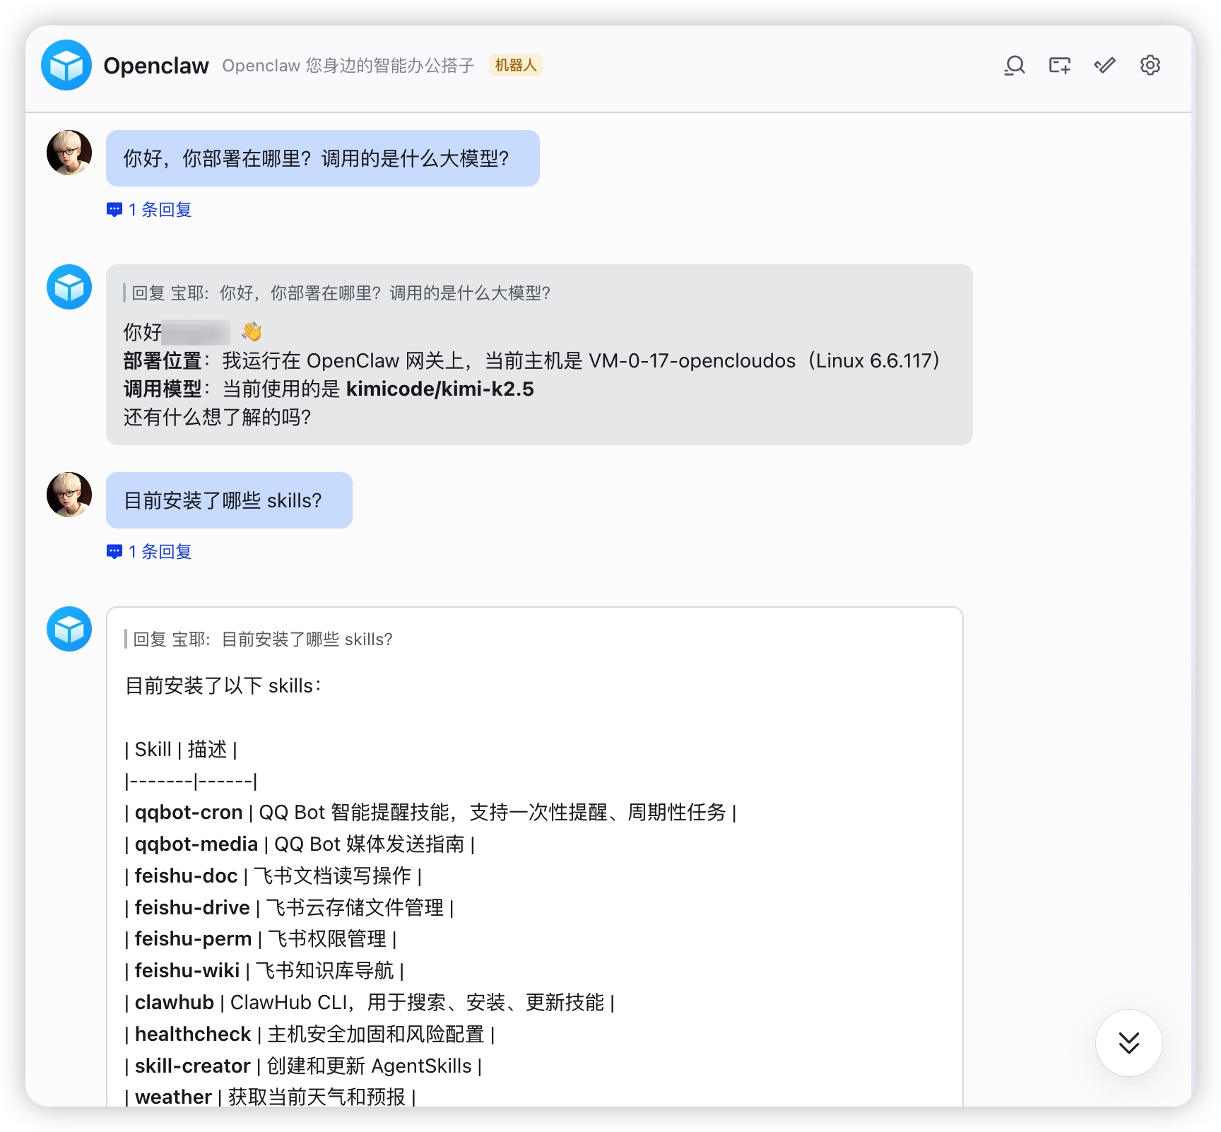The width and height of the screenshot is (1221, 1132).
Task: Click the 'feishu-doc' skill row
Action: tap(273, 876)
